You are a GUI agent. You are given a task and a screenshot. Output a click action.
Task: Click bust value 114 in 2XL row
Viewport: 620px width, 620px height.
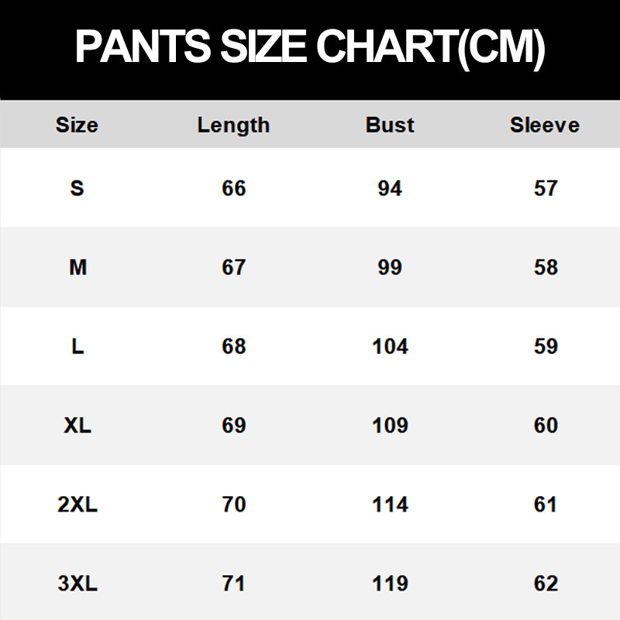click(x=390, y=505)
